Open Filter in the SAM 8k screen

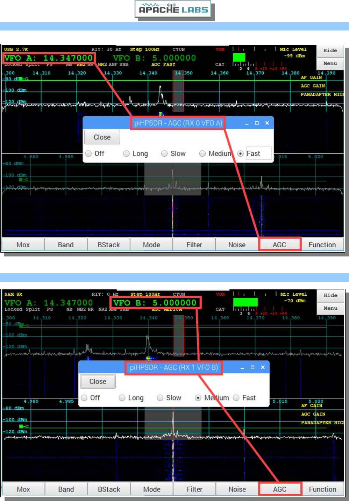tap(194, 489)
